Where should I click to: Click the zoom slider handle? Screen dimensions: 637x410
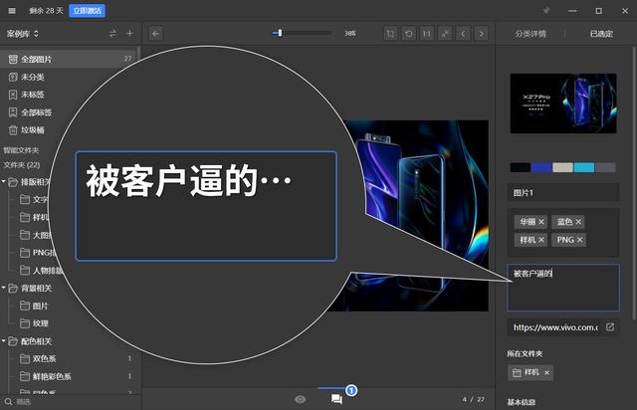click(280, 33)
